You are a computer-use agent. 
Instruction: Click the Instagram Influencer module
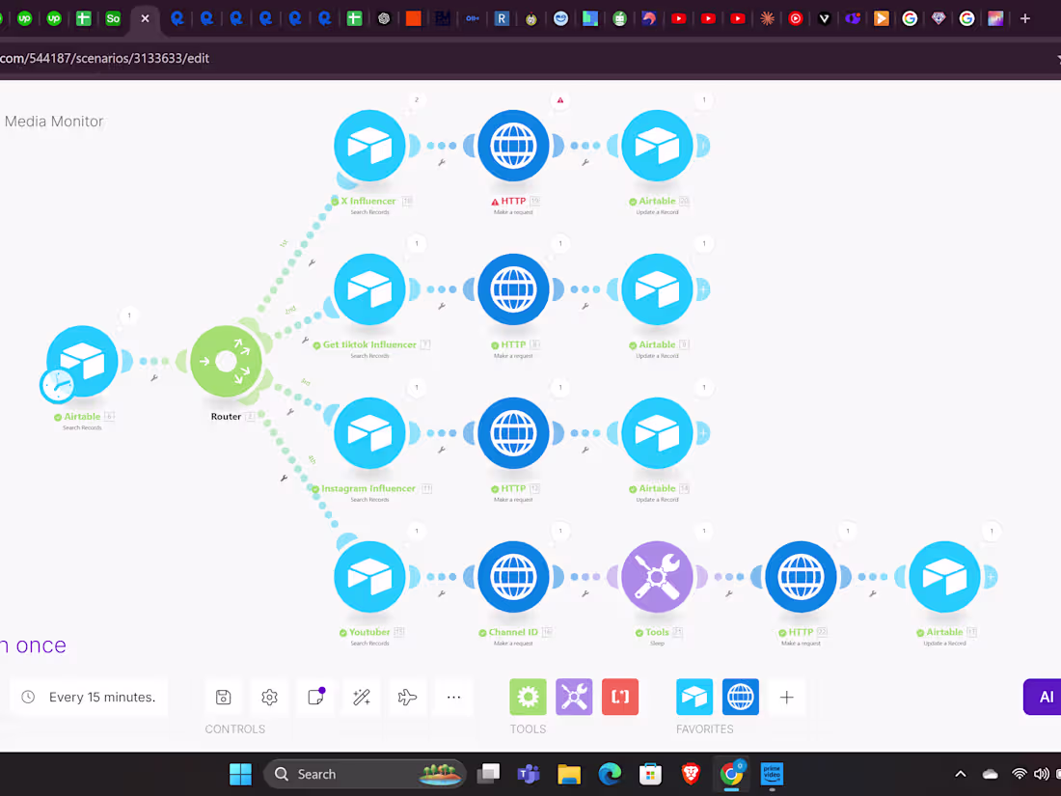[369, 432]
